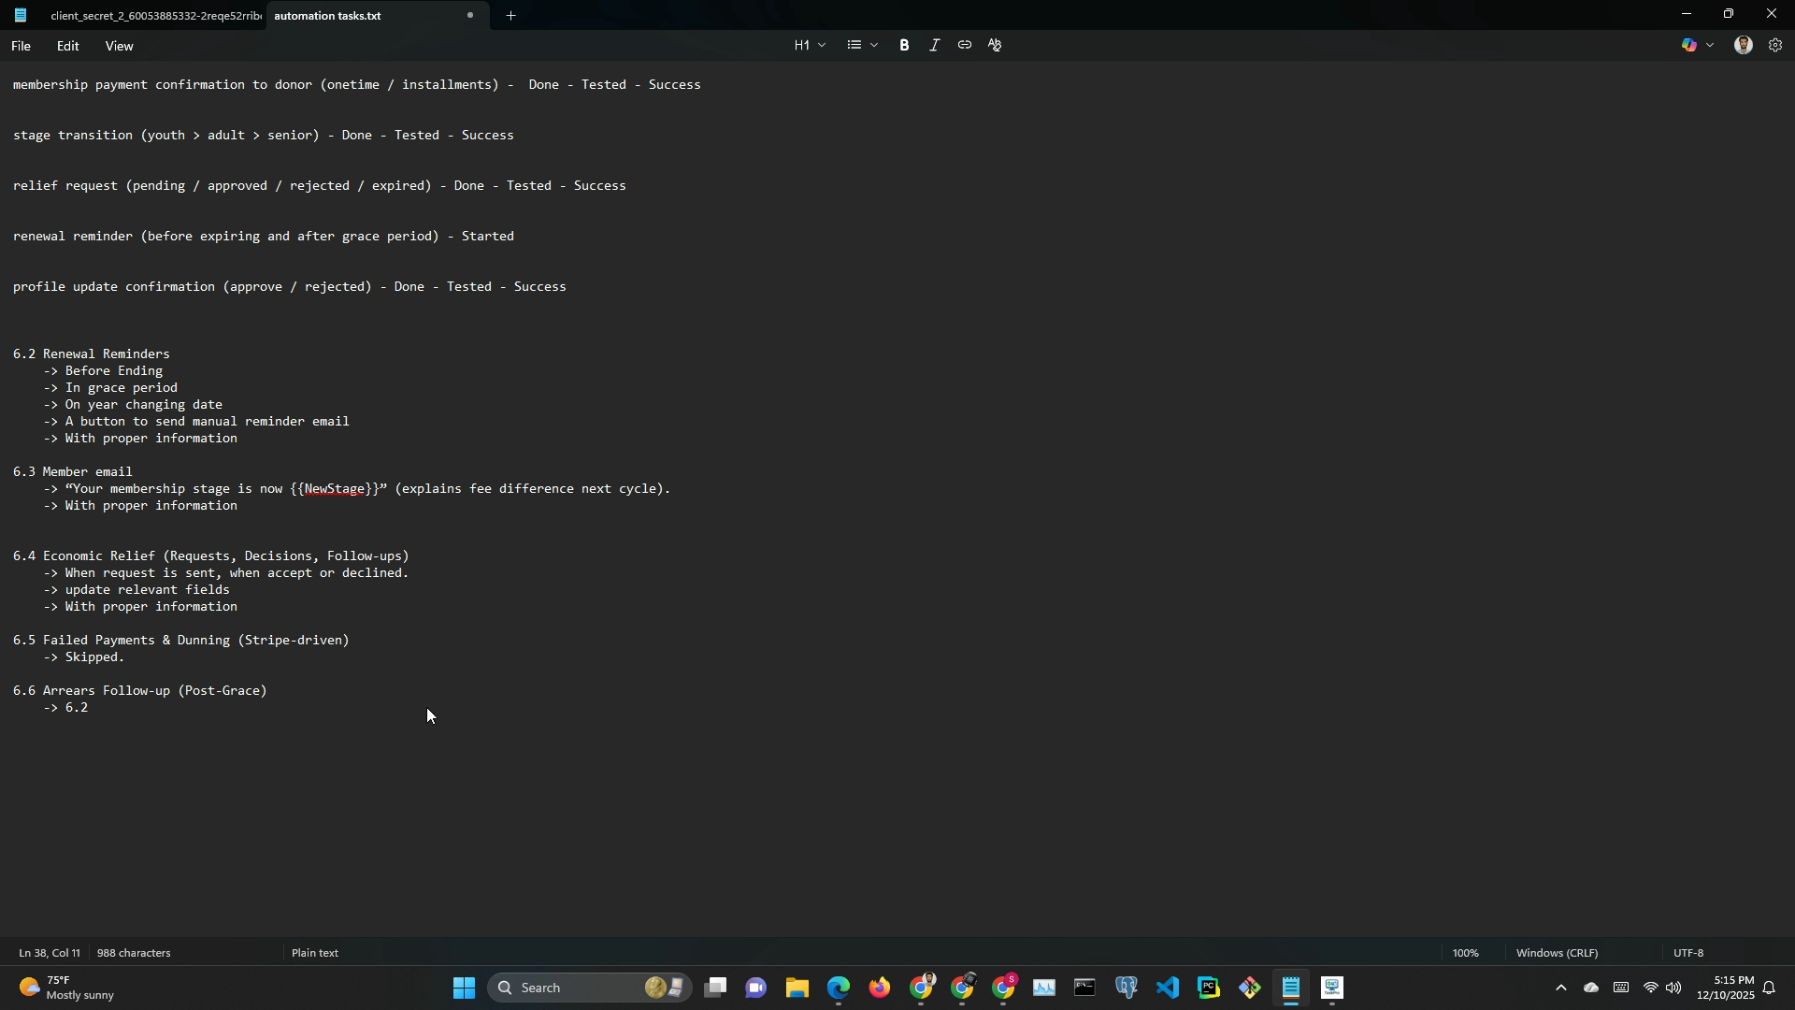Image resolution: width=1795 pixels, height=1010 pixels.
Task: Click the account profile picture
Action: (1743, 45)
